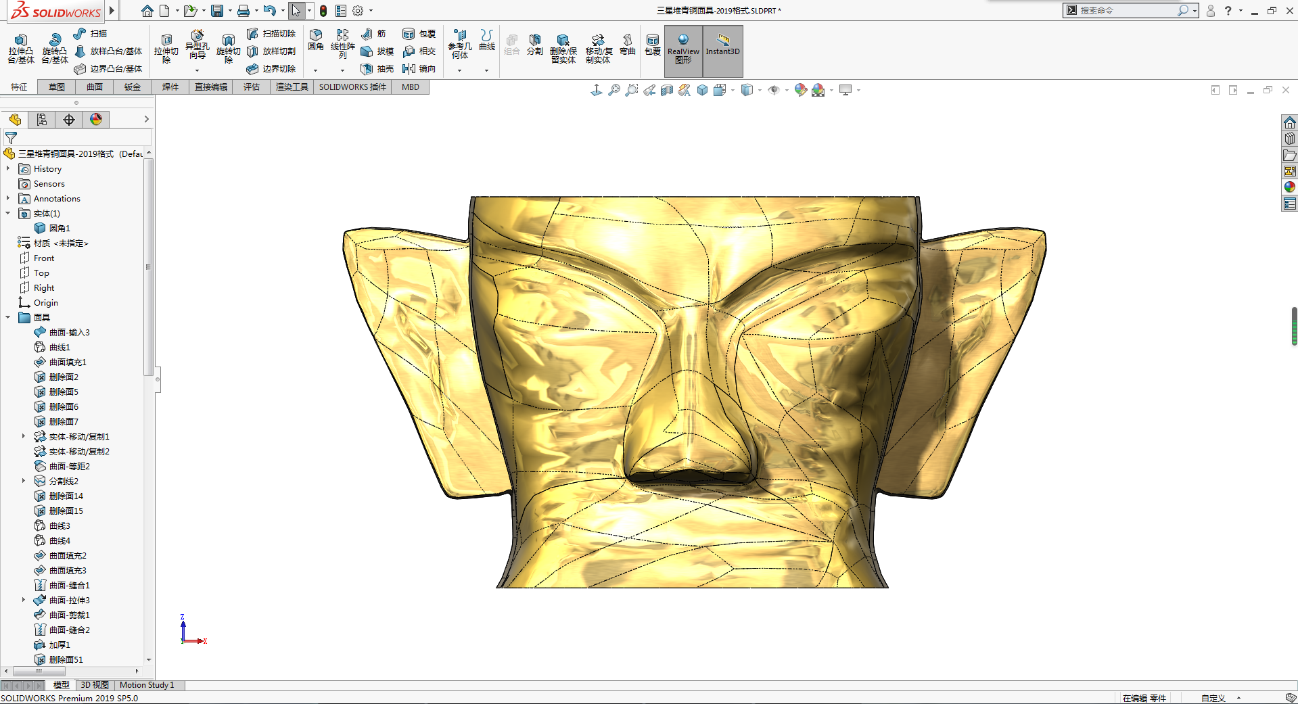Open the 曲线 curves dropdown
The height and width of the screenshot is (704, 1298).
pos(486,70)
